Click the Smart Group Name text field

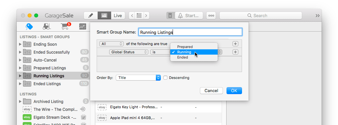point(190,32)
